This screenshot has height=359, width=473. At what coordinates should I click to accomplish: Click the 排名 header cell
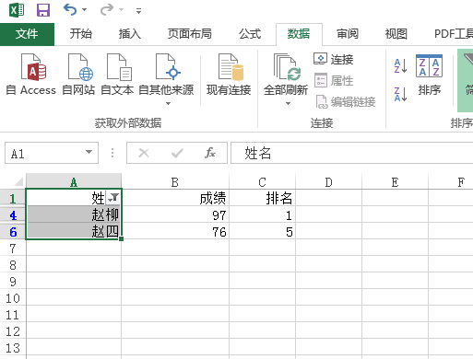[x=262, y=198]
